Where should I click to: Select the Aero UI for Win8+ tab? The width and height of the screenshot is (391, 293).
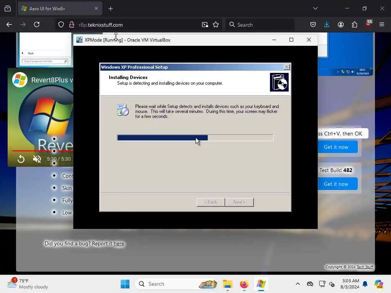click(60, 9)
